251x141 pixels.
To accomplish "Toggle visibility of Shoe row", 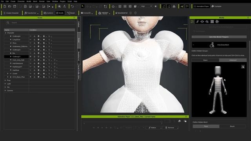I will pos(31,43).
